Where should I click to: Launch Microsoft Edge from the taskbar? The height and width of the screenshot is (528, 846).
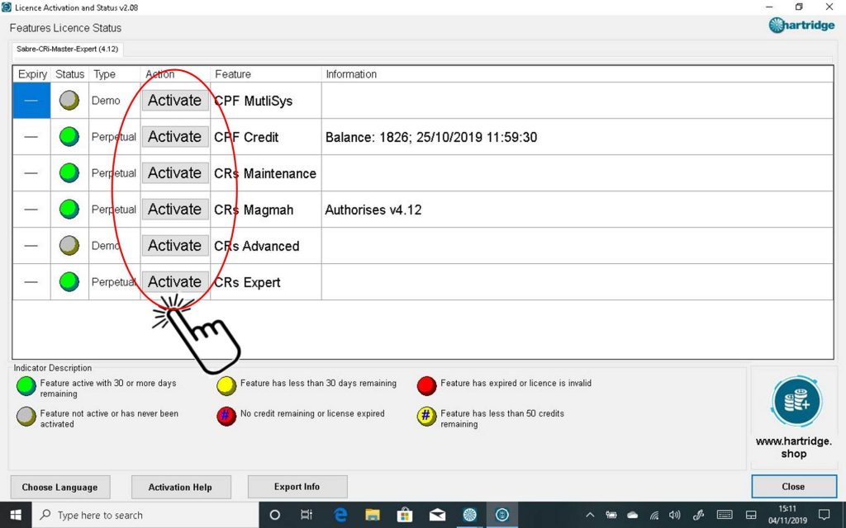pyautogui.click(x=340, y=515)
